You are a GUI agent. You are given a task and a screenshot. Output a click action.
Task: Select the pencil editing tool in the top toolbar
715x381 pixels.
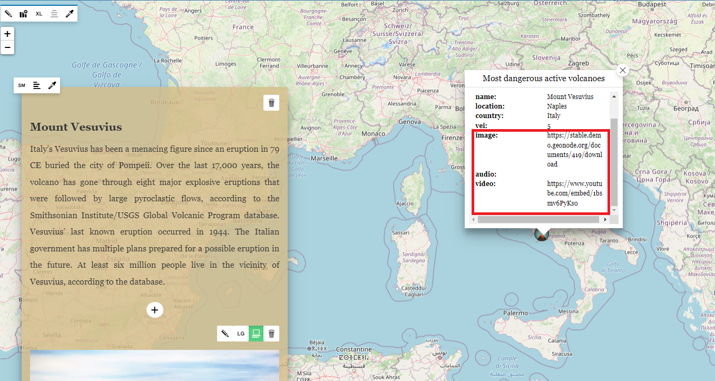tap(8, 13)
